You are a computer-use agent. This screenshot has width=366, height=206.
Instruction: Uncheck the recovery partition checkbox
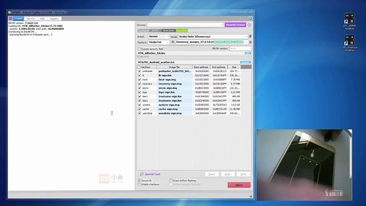tap(140, 84)
